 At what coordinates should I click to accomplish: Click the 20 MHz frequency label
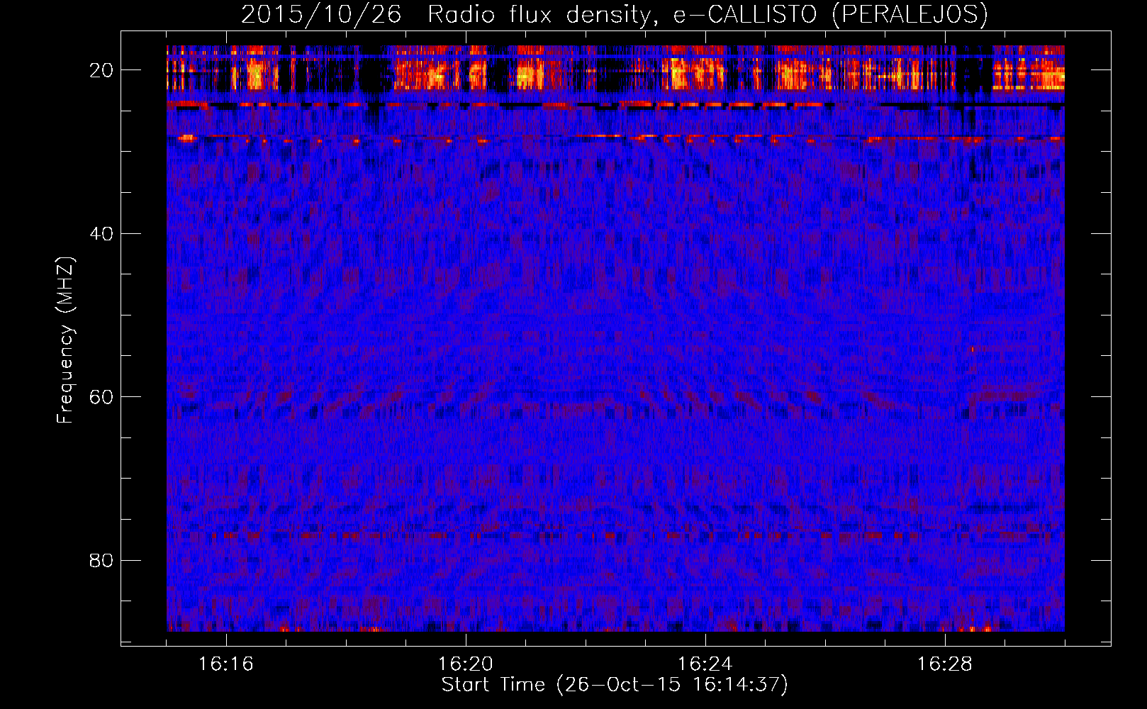tap(102, 70)
